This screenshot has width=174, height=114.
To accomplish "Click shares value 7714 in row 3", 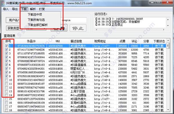I will 146,54.
